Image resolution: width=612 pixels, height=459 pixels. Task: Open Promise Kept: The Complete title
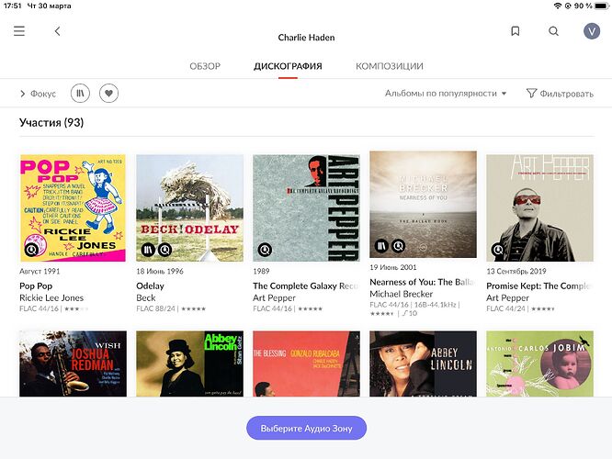tap(539, 285)
